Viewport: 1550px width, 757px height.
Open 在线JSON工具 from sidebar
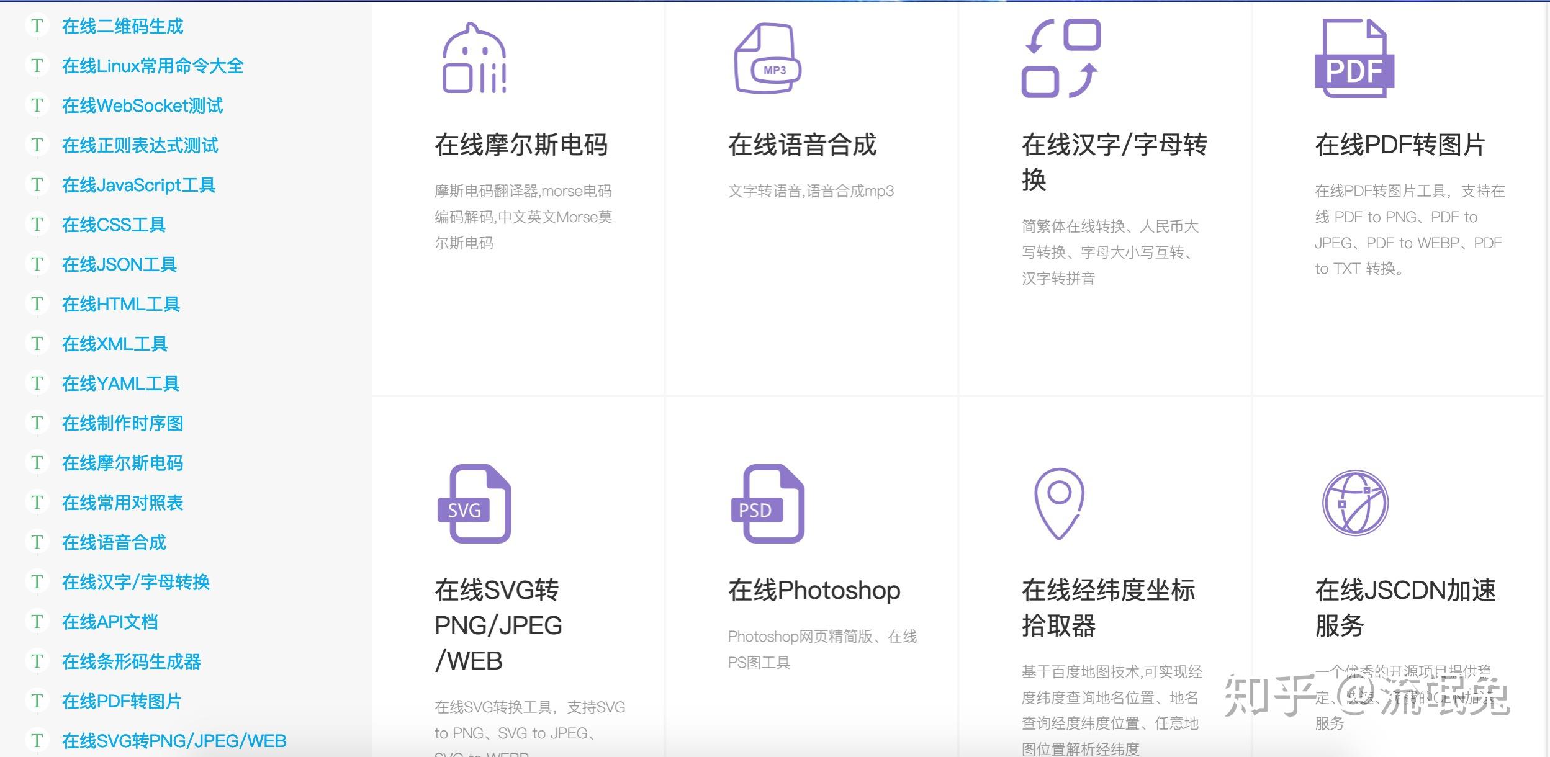(x=119, y=264)
